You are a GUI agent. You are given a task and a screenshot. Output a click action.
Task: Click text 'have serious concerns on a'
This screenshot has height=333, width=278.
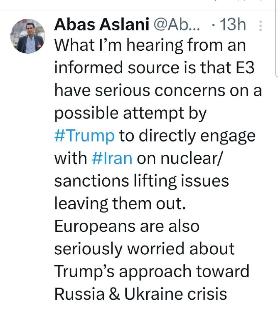point(158,90)
